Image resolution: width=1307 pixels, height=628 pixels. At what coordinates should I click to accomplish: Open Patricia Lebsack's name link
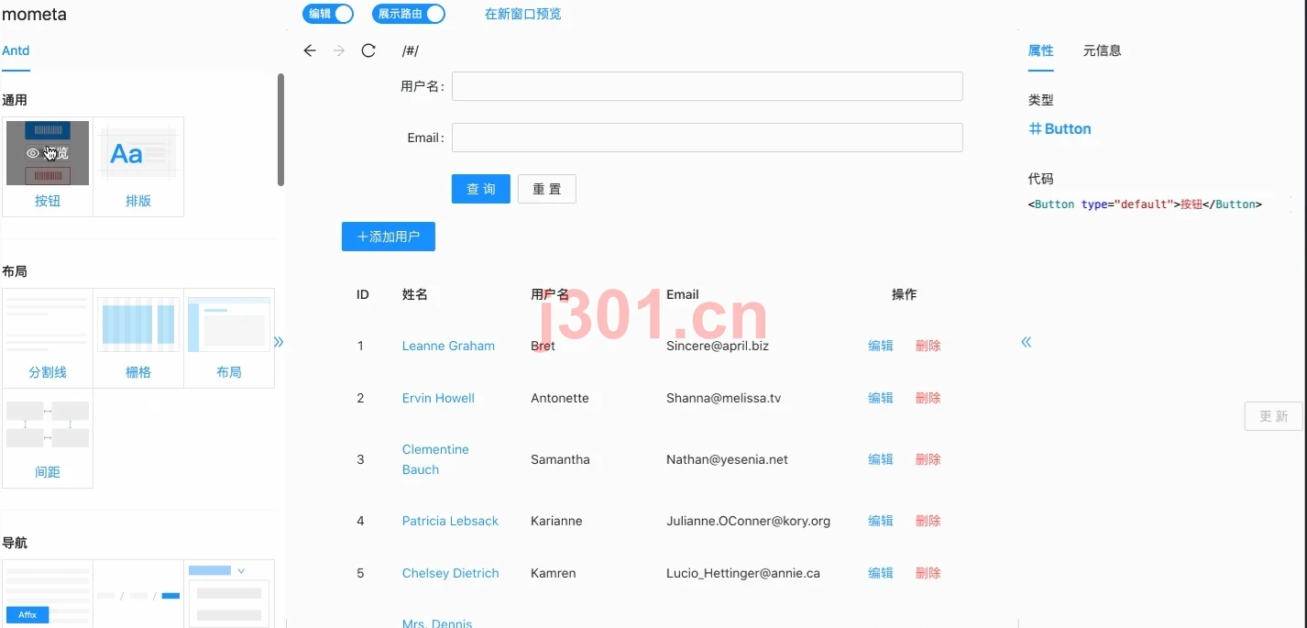[450, 521]
